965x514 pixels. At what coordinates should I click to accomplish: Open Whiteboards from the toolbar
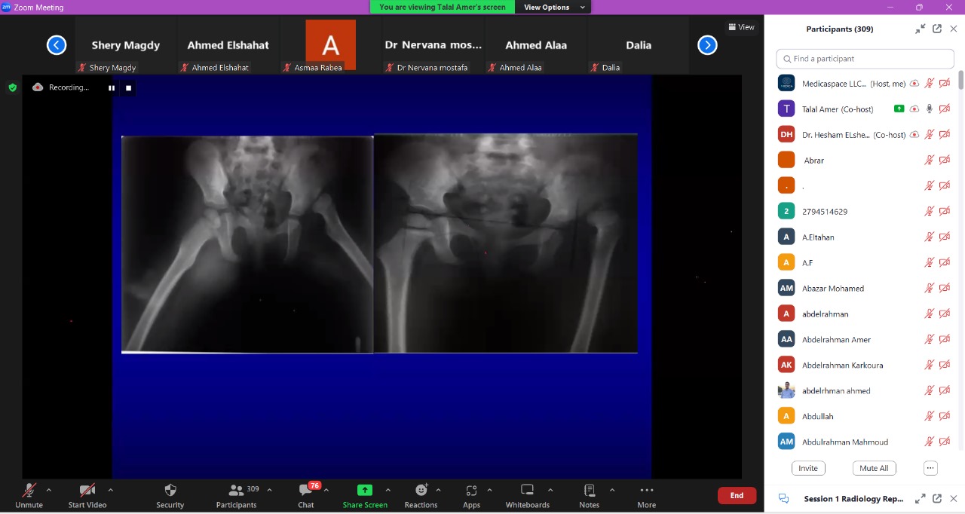527,491
